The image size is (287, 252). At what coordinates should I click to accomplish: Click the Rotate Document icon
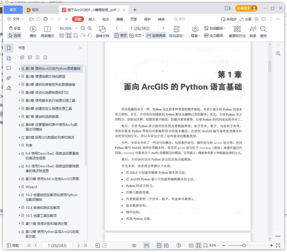(102, 32)
